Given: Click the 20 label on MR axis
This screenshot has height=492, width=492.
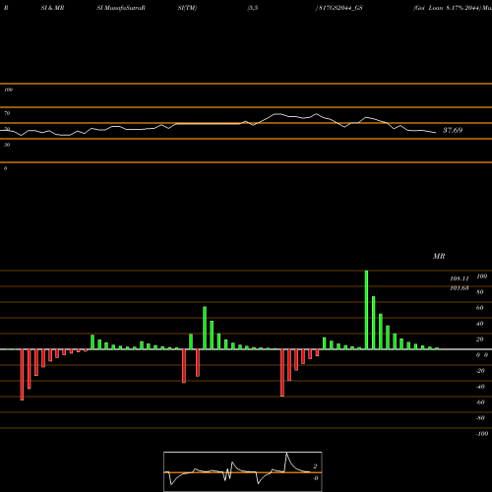Looking at the screenshot, I should 480,339.
